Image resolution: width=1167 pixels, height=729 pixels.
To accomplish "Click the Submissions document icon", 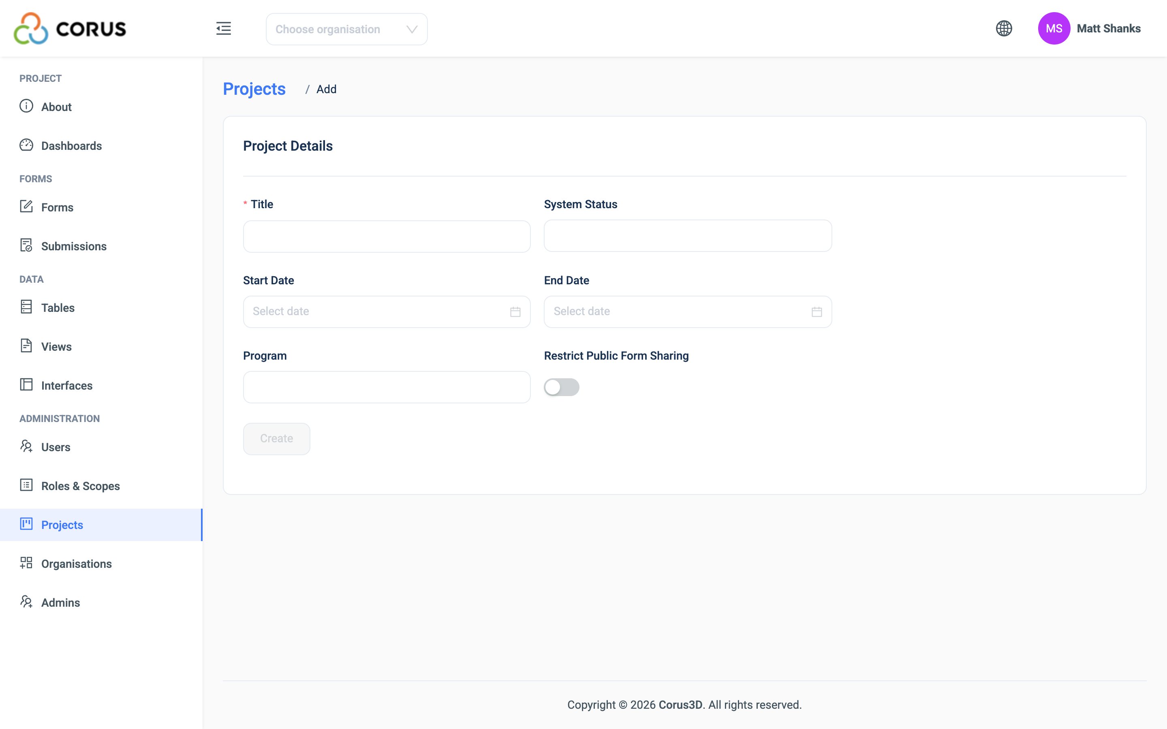I will 26,245.
